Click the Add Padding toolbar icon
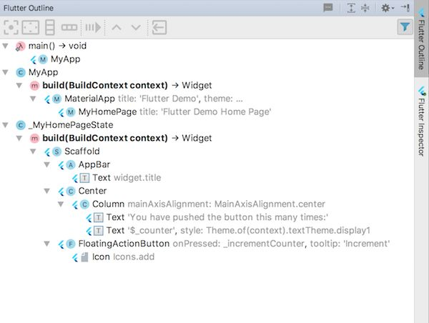 (x=30, y=27)
